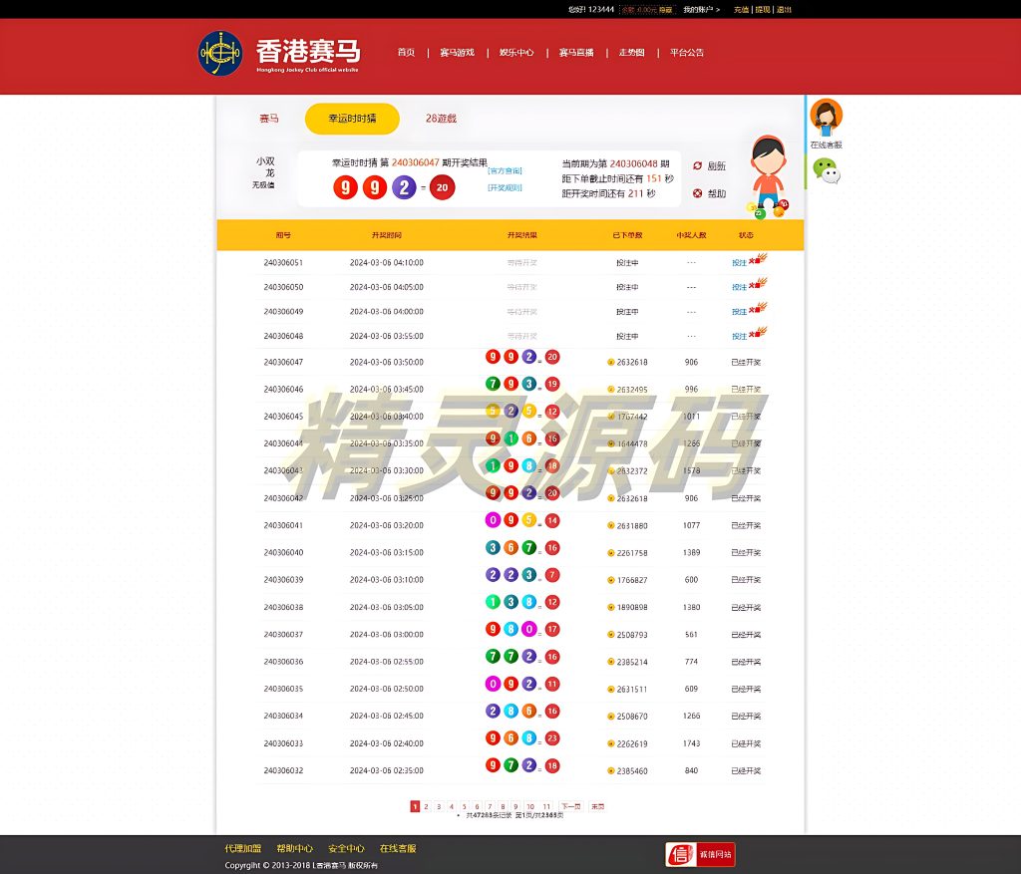
Task: Click 已经开奖 status in row 240306036
Action: [x=746, y=662]
